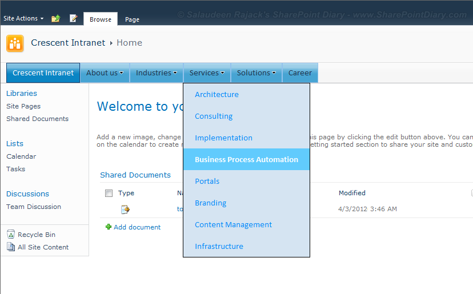Click the Navigate Up folder icon

pyautogui.click(x=56, y=19)
